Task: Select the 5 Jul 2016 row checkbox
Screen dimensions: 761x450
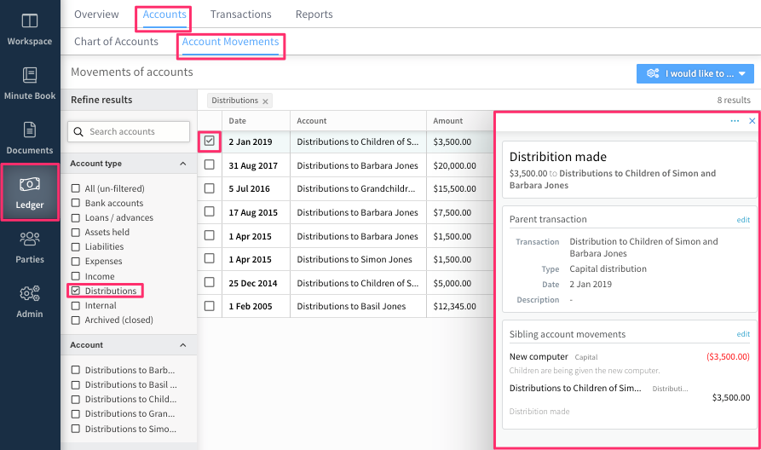Action: 209,187
